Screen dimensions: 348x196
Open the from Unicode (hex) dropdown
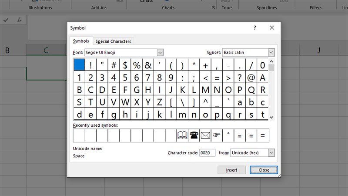tap(271, 153)
